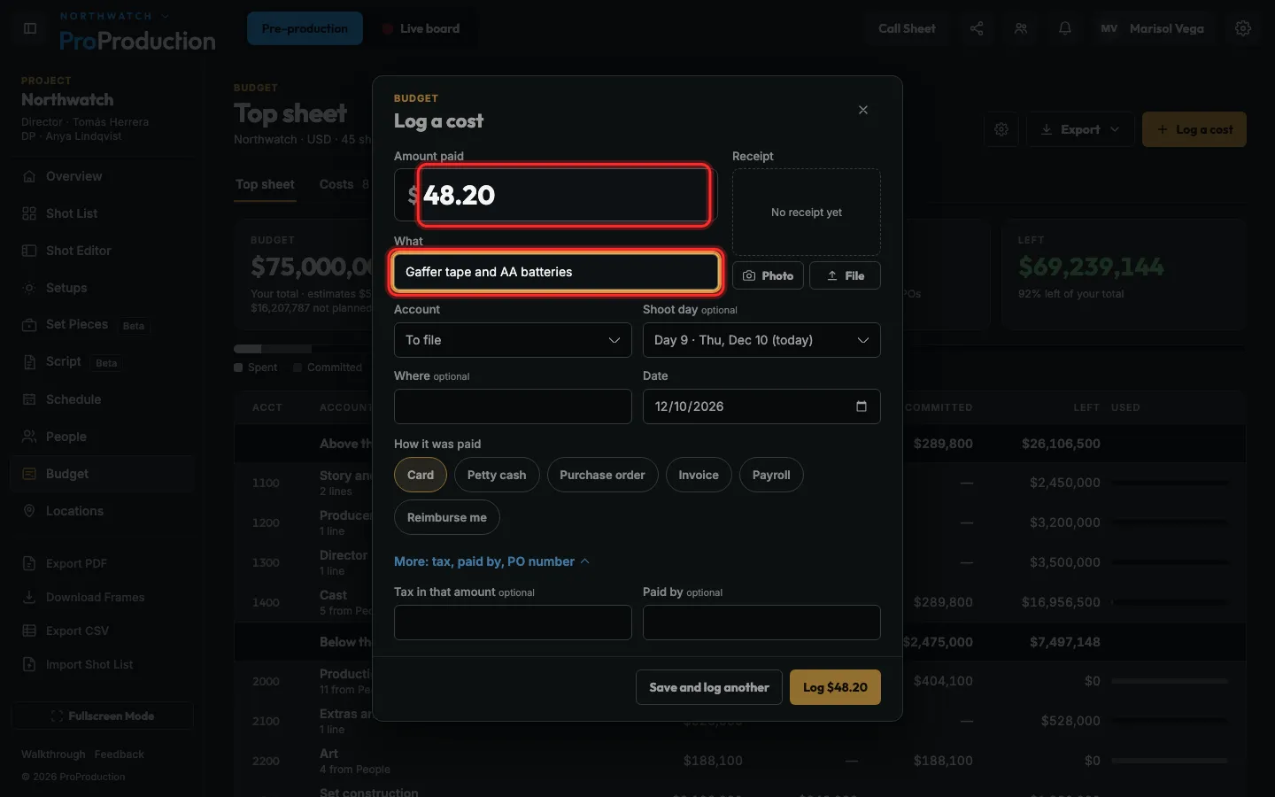Click the budget settings gear next to Export
1275x797 pixels.
pyautogui.click(x=1001, y=129)
